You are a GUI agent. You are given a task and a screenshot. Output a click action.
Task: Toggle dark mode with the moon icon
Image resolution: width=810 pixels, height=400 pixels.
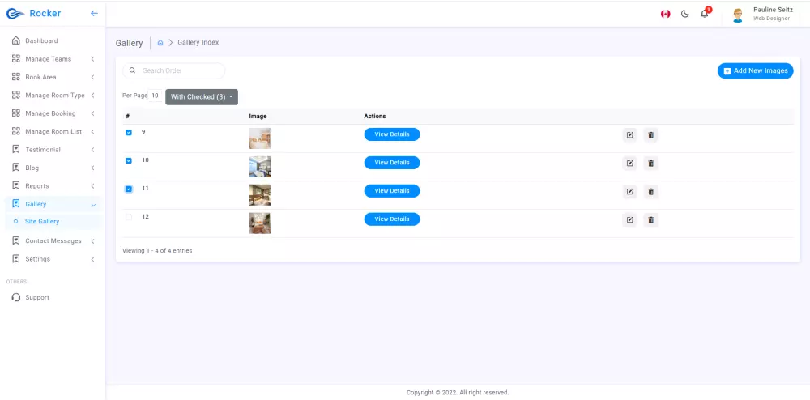click(x=685, y=14)
